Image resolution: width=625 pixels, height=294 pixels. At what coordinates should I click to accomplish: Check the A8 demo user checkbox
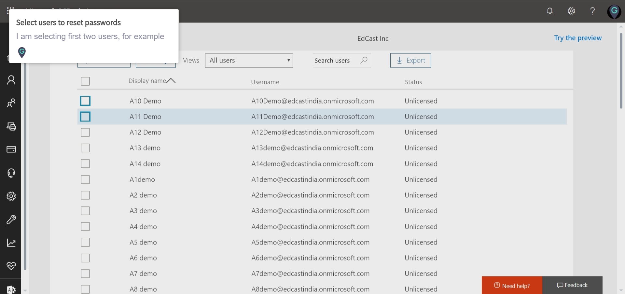(x=85, y=289)
